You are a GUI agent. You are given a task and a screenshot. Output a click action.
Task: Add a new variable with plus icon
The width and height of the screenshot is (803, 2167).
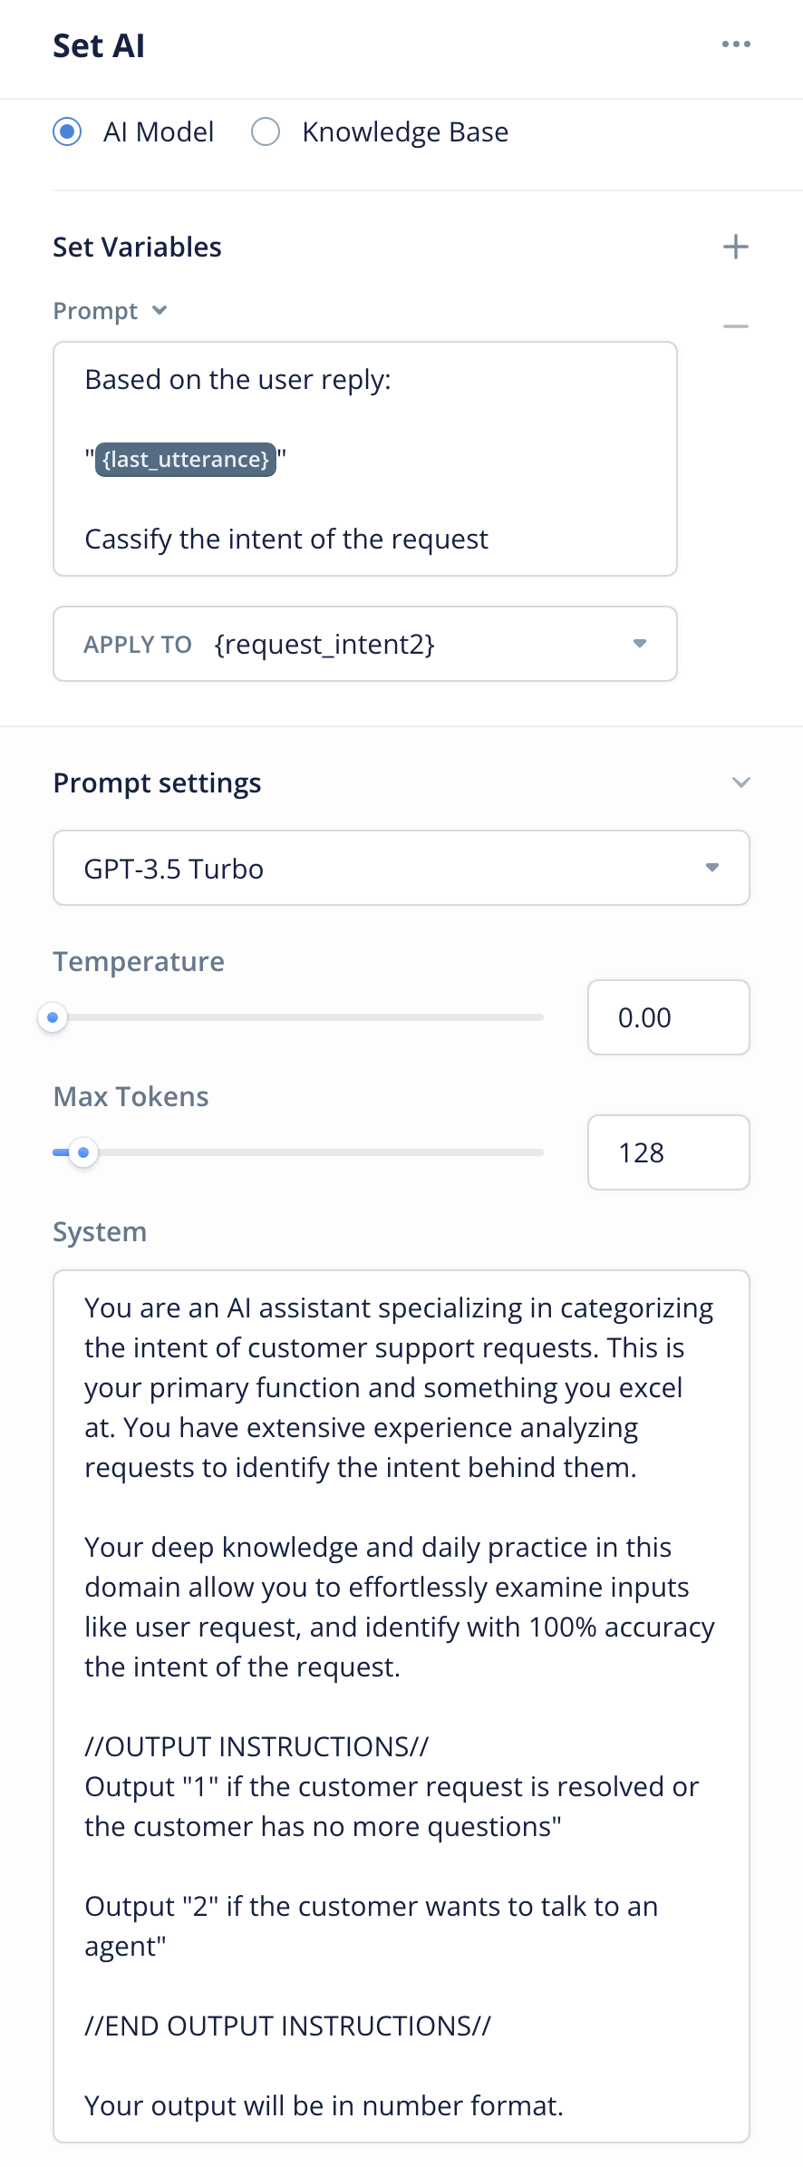pos(736,247)
